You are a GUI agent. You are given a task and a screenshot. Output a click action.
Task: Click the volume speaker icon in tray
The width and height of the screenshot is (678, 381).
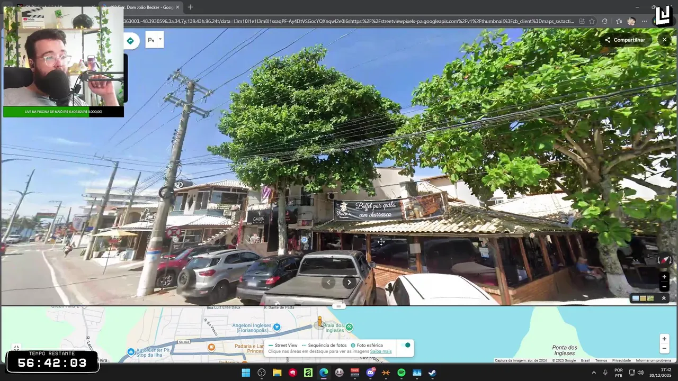pyautogui.click(x=640, y=373)
